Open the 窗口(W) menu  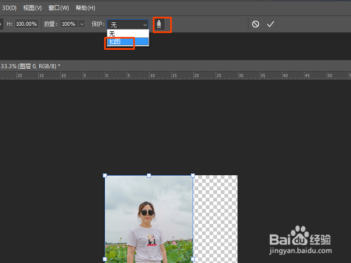point(59,8)
